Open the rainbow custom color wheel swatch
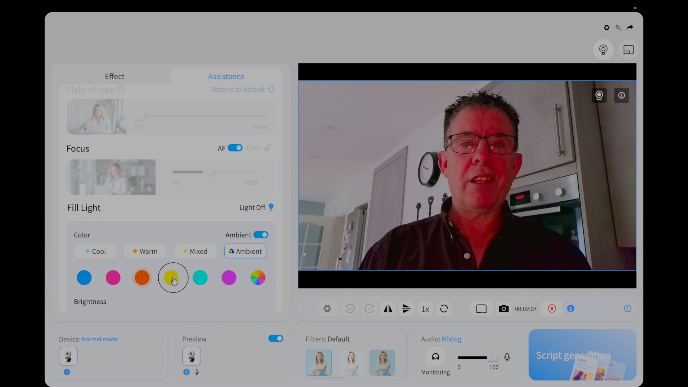Image resolution: width=688 pixels, height=387 pixels. pyautogui.click(x=258, y=278)
